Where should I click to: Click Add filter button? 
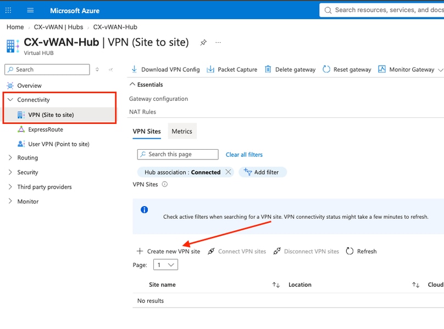point(263,172)
